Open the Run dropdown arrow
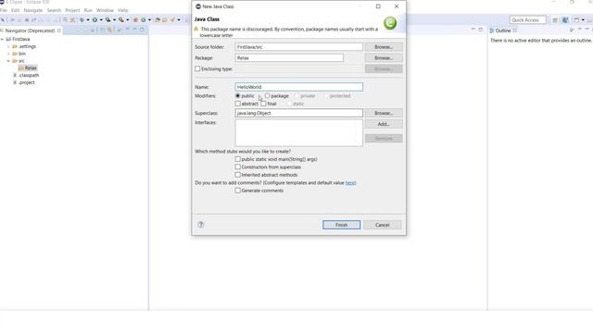This screenshot has height=333, width=593. tap(101, 19)
